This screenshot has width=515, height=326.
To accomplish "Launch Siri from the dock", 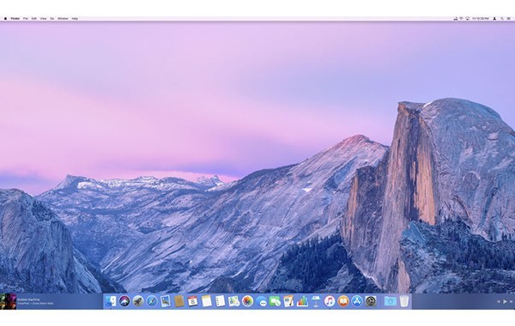I will [124, 301].
